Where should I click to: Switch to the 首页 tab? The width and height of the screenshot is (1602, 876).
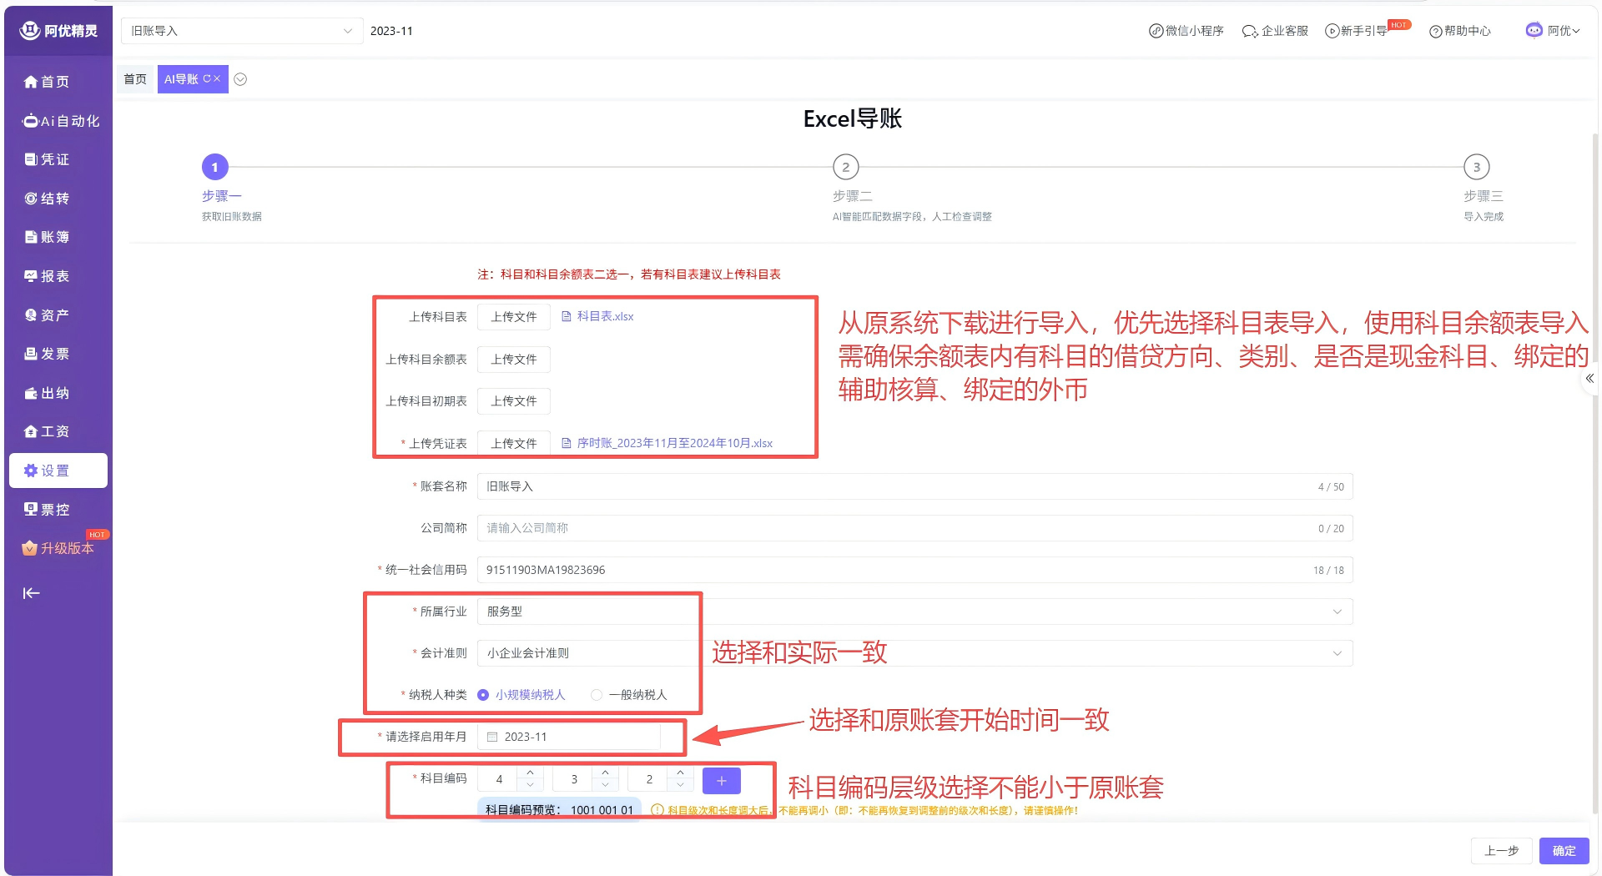pos(135,79)
